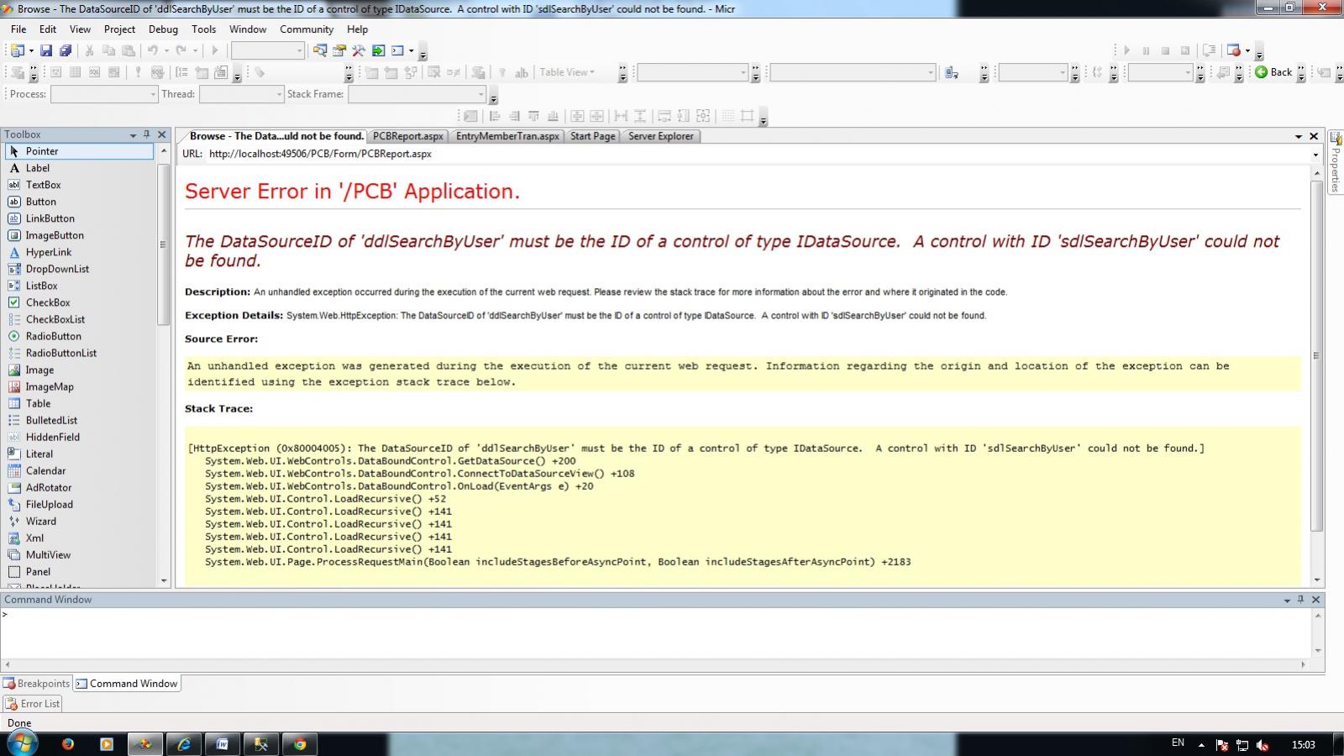Close the Toolbox panel
Screen dimensions: 1344x756
click(162, 134)
